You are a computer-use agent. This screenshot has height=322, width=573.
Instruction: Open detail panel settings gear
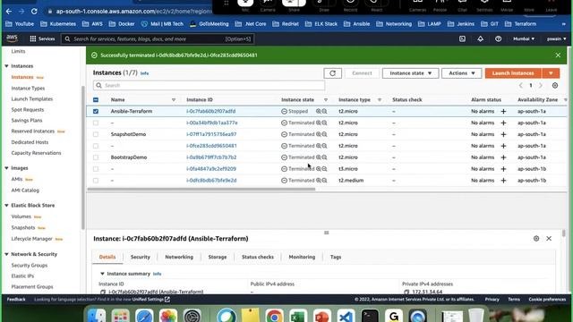click(536, 239)
